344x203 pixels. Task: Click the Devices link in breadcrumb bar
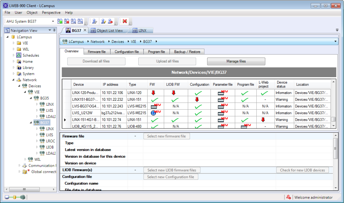coord(118,41)
